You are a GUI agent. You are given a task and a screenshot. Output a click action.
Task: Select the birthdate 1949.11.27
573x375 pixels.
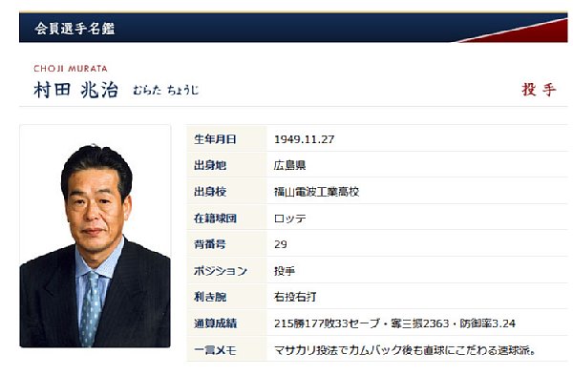[x=304, y=139]
